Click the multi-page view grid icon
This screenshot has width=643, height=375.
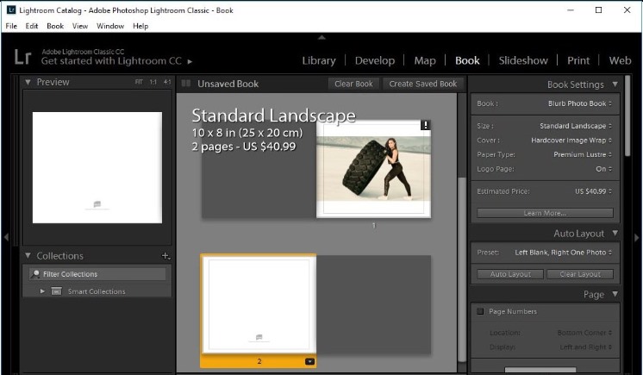pos(186,84)
